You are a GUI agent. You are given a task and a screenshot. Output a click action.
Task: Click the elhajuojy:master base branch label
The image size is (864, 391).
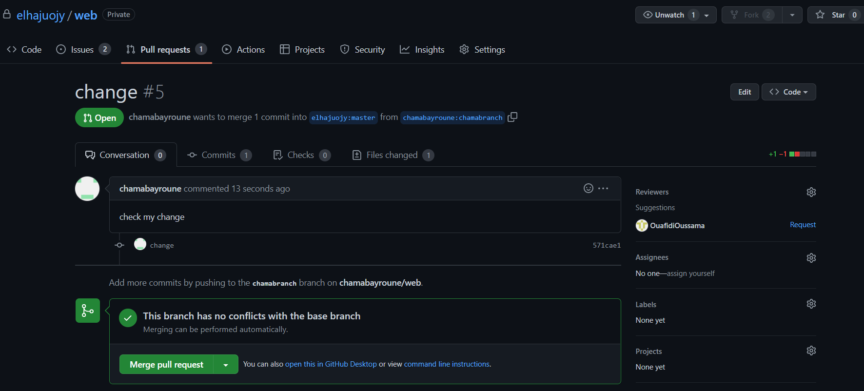[x=343, y=117]
